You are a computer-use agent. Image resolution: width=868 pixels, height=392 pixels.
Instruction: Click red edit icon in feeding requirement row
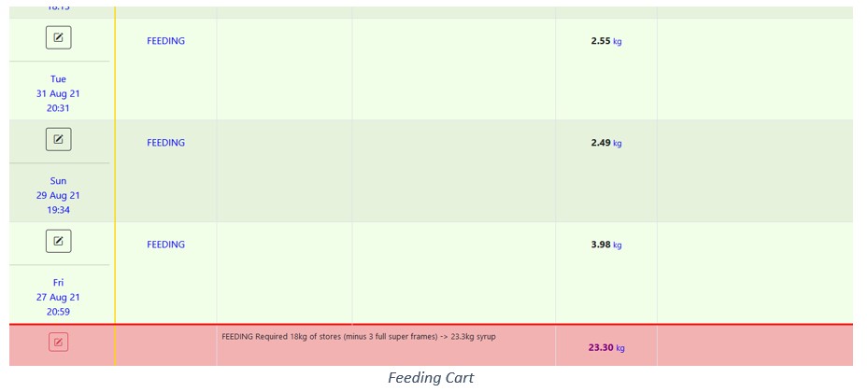click(x=58, y=343)
